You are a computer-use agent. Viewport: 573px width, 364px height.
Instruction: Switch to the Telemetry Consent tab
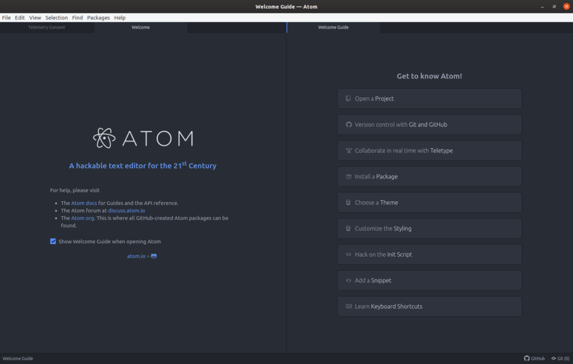47,27
